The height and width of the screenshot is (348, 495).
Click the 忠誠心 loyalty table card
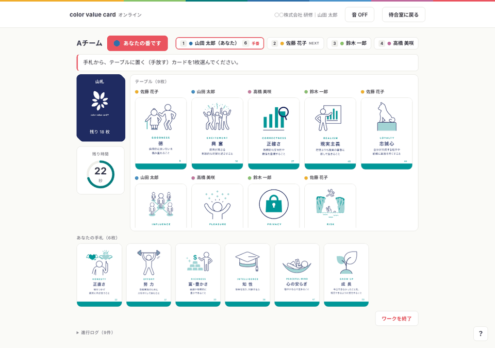[387, 133]
